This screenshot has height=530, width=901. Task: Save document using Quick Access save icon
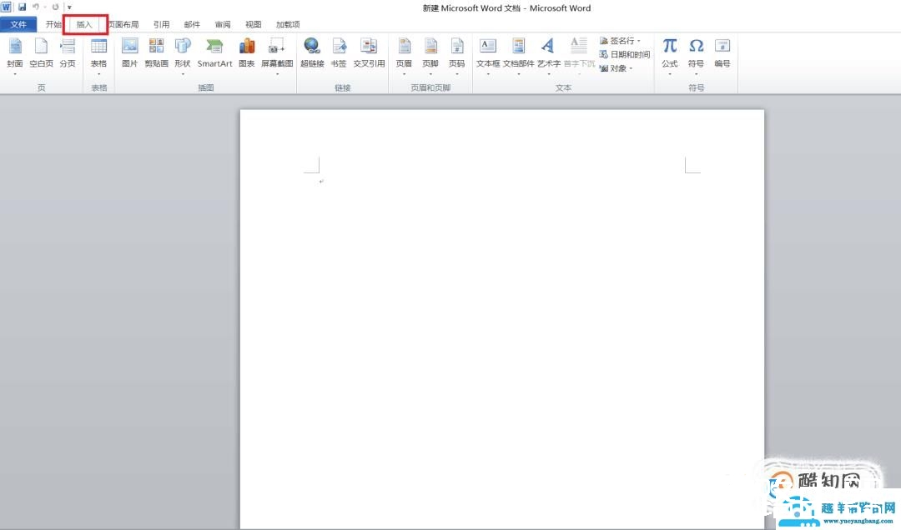coord(23,7)
